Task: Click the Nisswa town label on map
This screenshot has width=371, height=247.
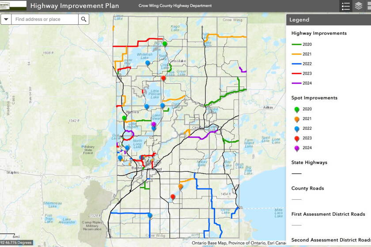Action: (132, 112)
